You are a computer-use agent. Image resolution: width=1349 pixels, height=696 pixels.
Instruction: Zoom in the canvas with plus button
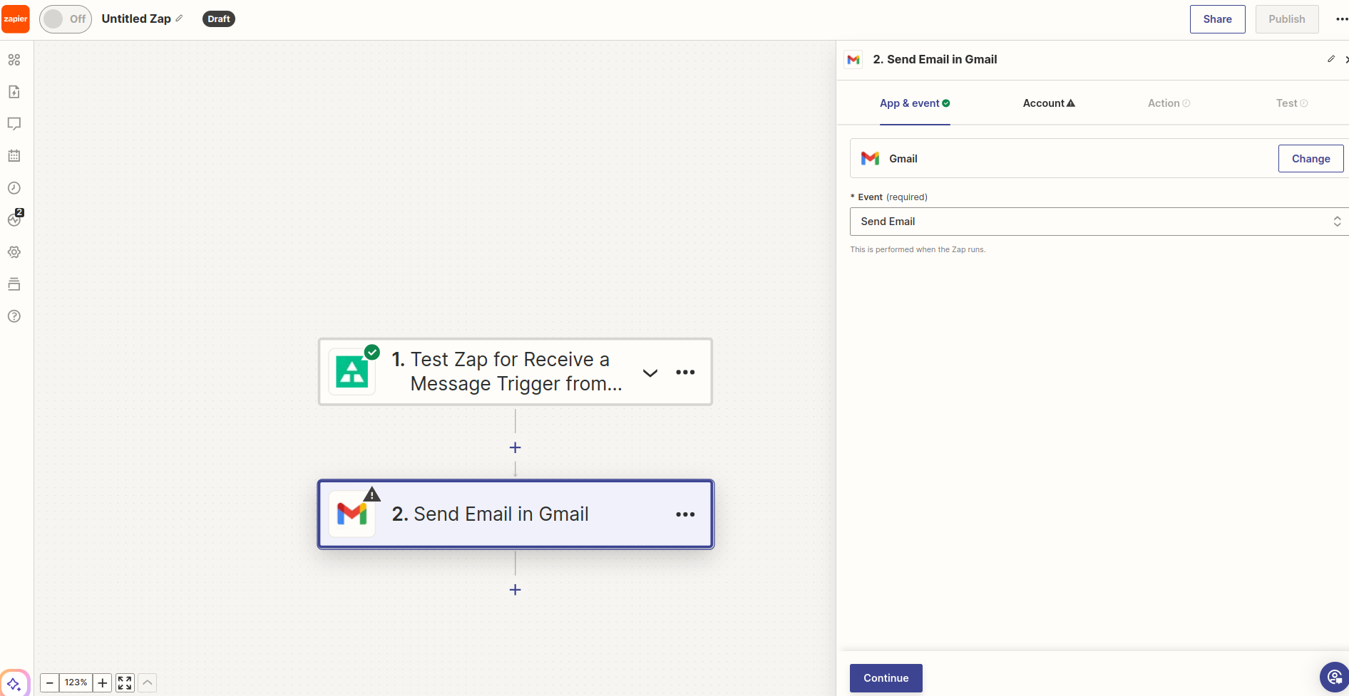coord(103,683)
